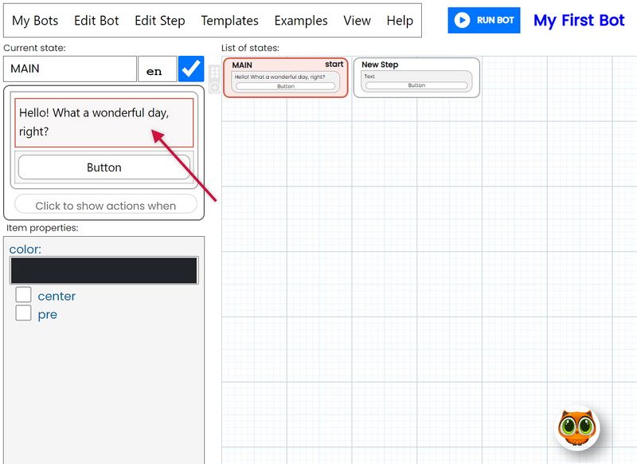Click the grid icon on the canvas edge
The height and width of the screenshot is (464, 637).
click(x=214, y=72)
